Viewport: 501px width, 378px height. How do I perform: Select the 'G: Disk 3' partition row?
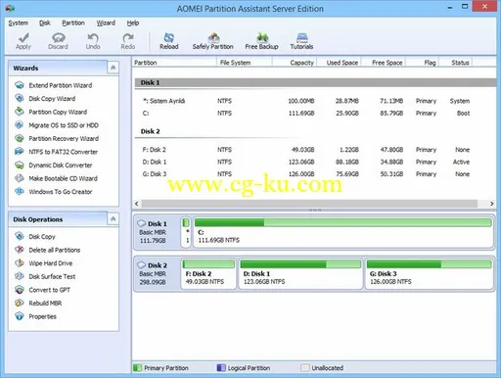[x=306, y=174]
